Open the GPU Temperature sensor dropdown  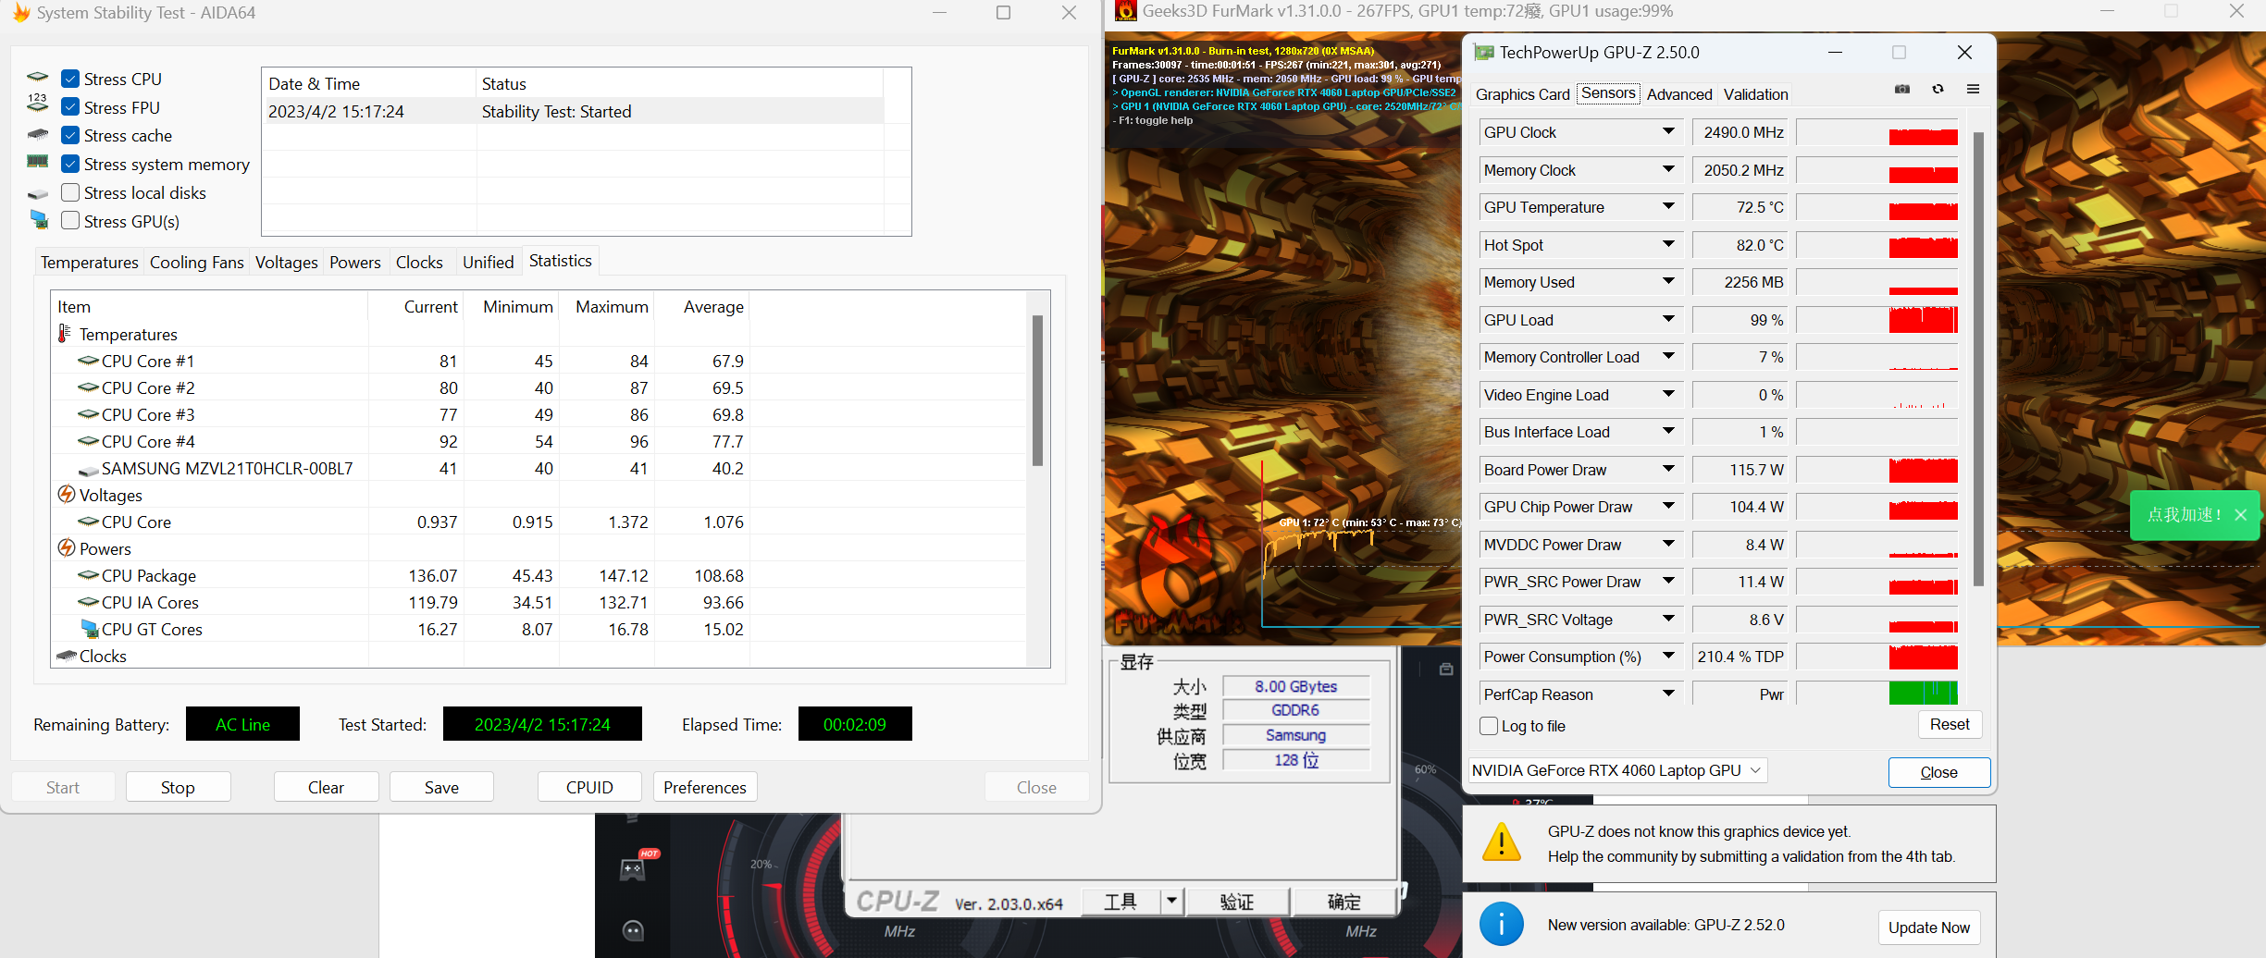coord(1668,207)
